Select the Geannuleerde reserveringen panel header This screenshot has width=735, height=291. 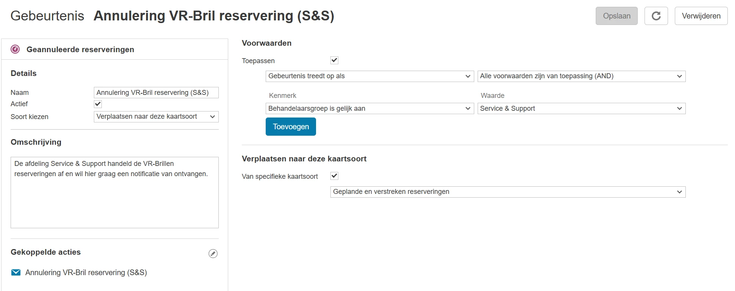[x=80, y=50]
